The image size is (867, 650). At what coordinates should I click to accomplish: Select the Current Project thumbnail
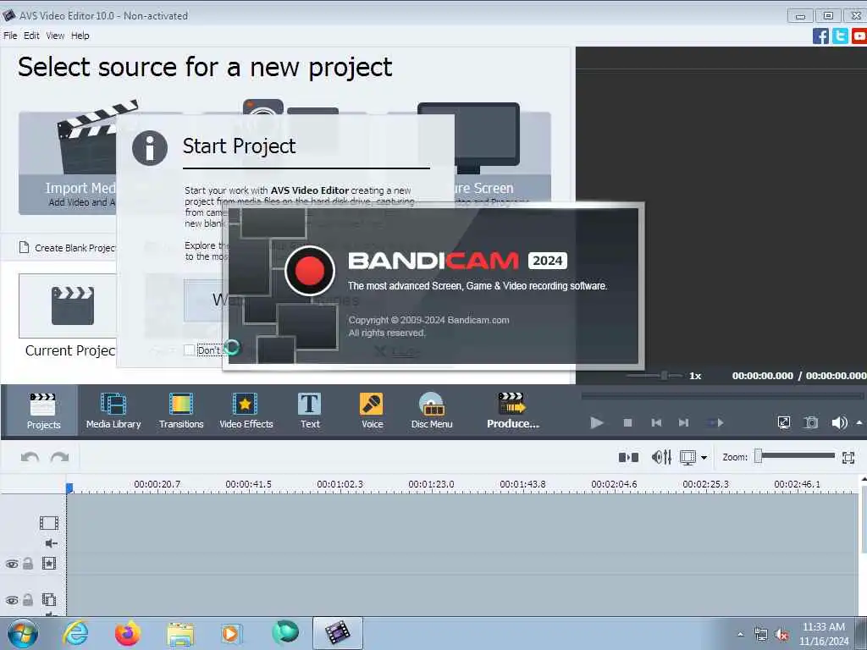68,306
